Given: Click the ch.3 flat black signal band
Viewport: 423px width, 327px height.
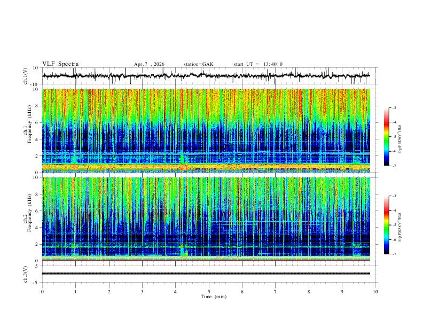Looking at the screenshot, I should 206,274.
